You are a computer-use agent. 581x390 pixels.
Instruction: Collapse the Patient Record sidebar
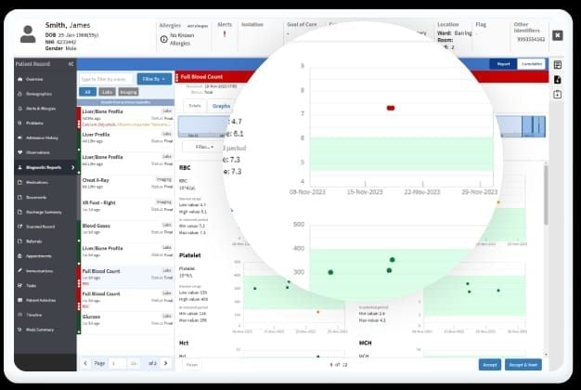coord(71,64)
